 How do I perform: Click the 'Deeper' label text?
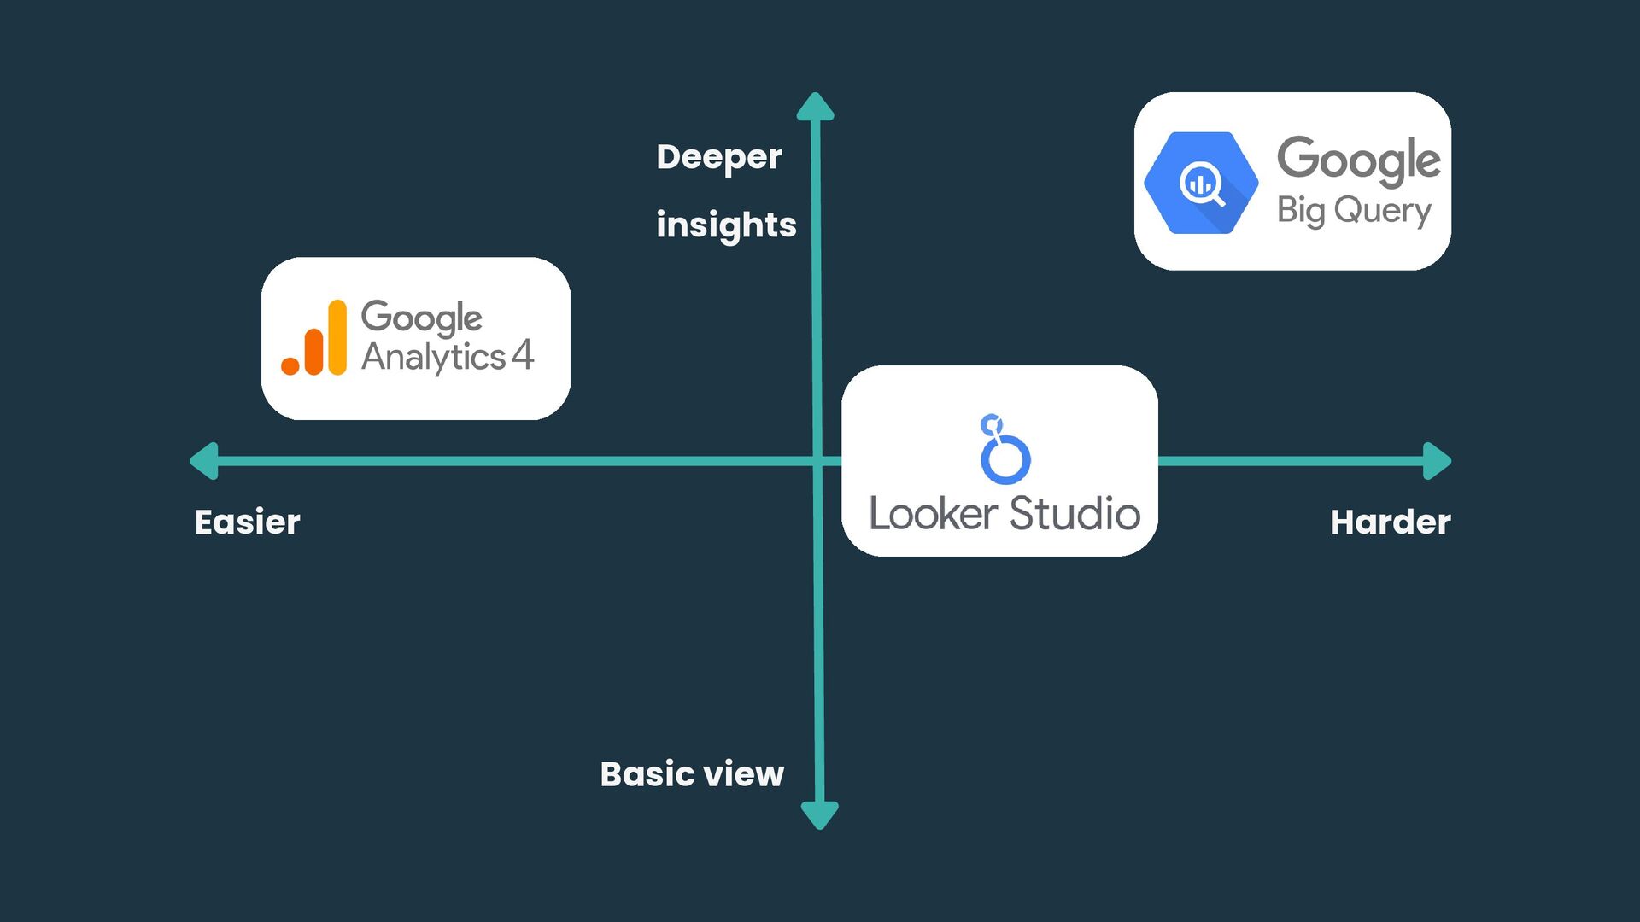(x=718, y=157)
